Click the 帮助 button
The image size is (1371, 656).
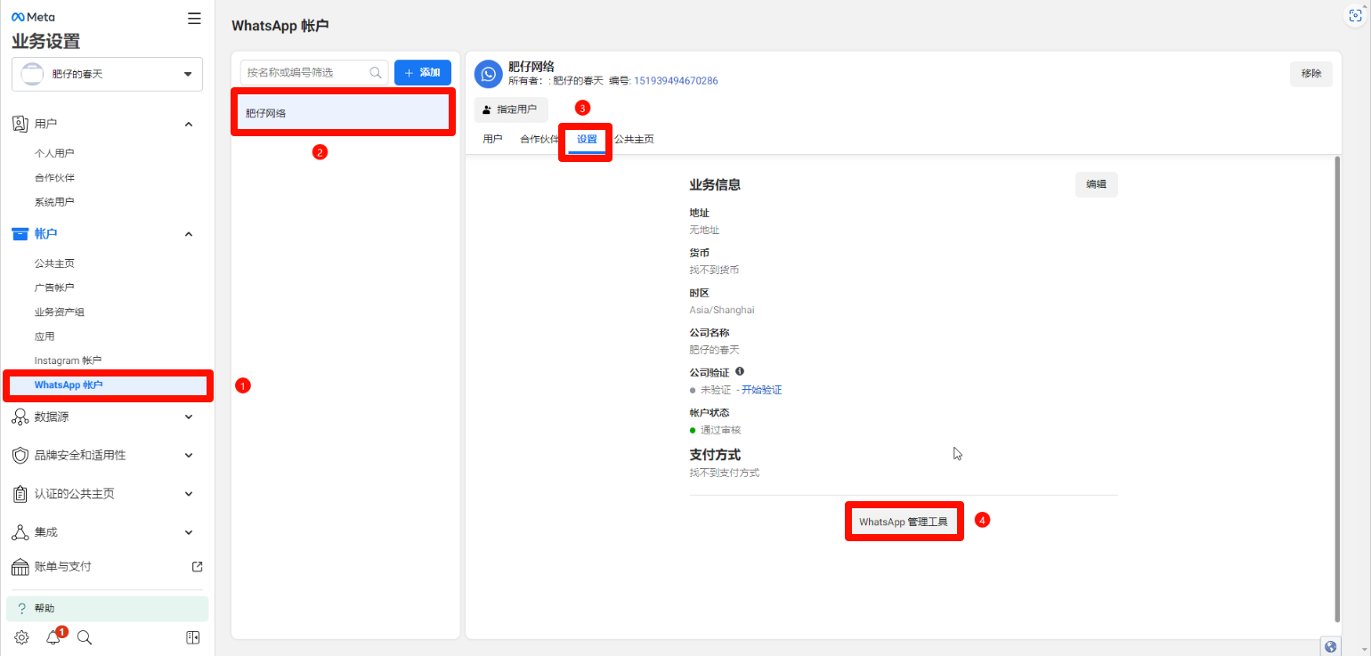(x=107, y=609)
